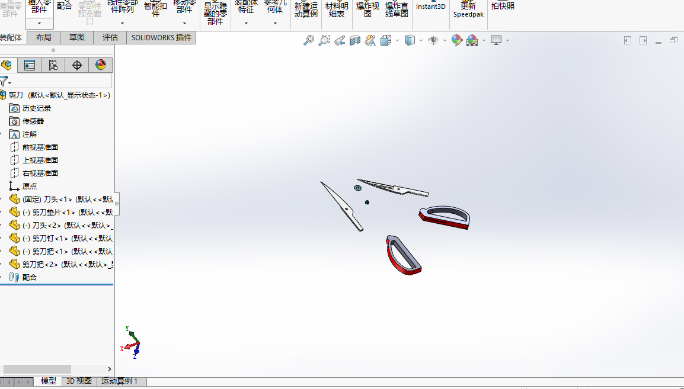Select the 配合 mates folder
Screen dimensions: 684x389
click(x=23, y=278)
